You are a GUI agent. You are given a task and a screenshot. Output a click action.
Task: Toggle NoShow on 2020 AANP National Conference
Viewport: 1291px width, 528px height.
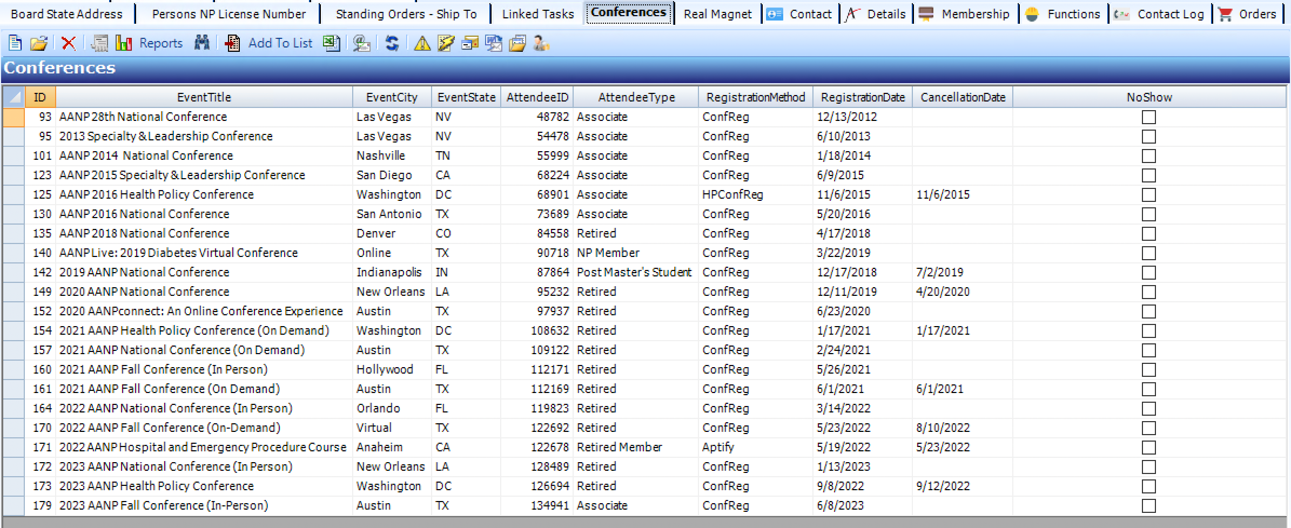point(1148,292)
